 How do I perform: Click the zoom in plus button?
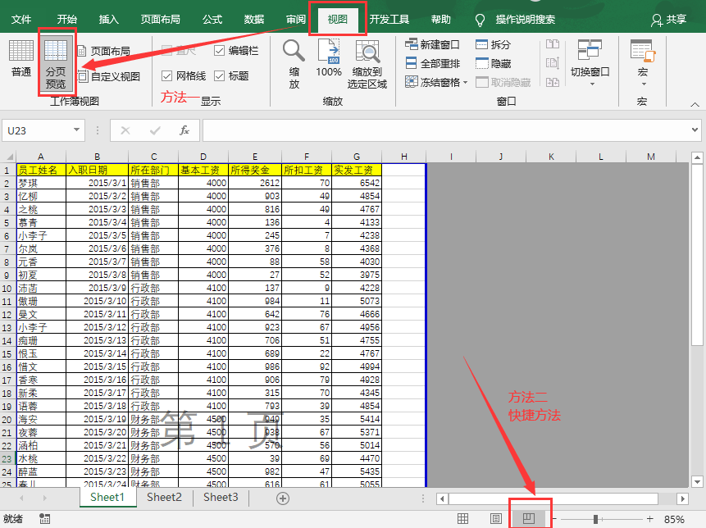click(649, 519)
